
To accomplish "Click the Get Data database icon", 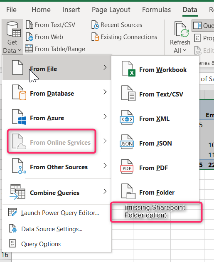I will click(x=14, y=29).
